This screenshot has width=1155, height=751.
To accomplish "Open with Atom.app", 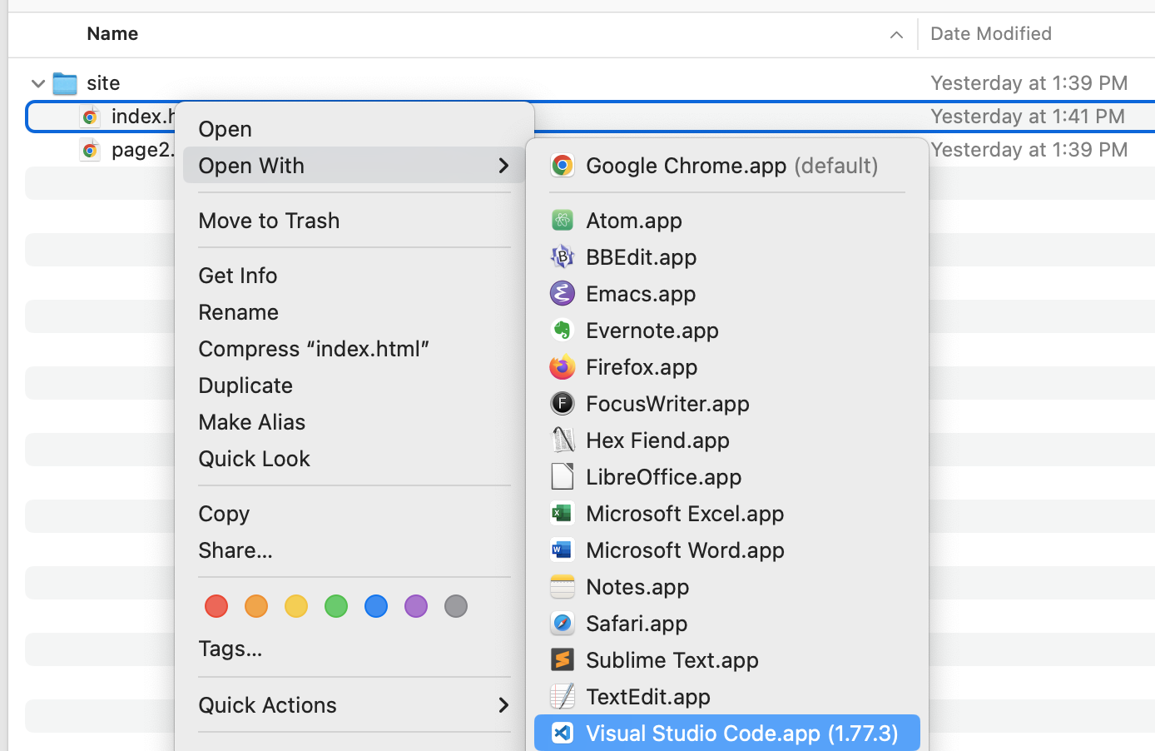I will [x=727, y=221].
